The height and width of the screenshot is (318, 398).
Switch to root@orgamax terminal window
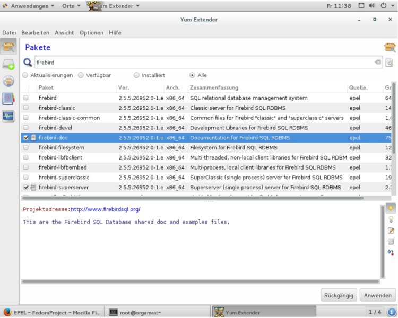157,312
